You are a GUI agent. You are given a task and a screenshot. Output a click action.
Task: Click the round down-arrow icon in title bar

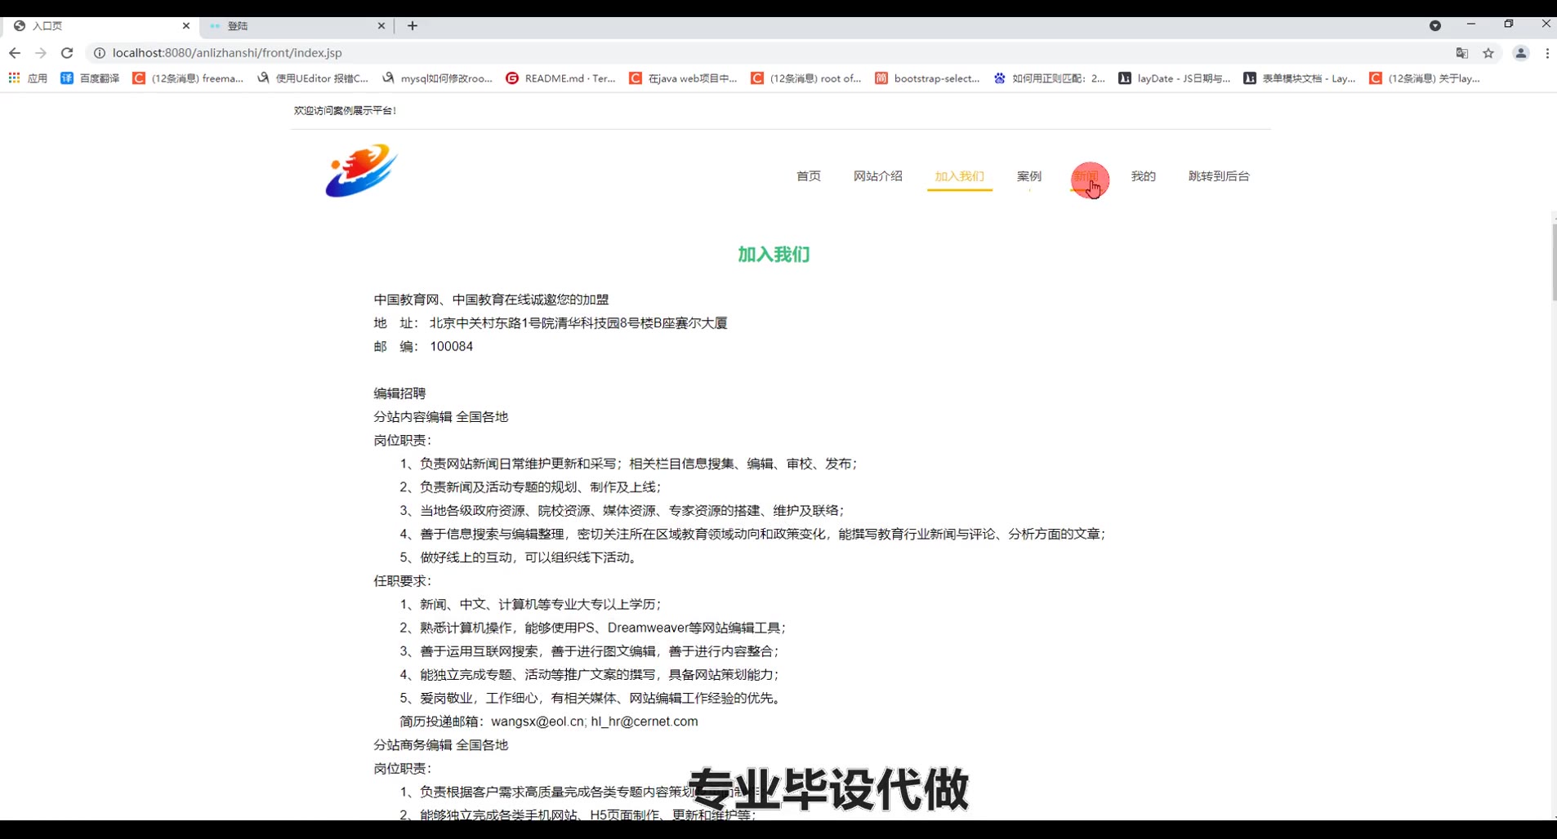[1435, 26]
